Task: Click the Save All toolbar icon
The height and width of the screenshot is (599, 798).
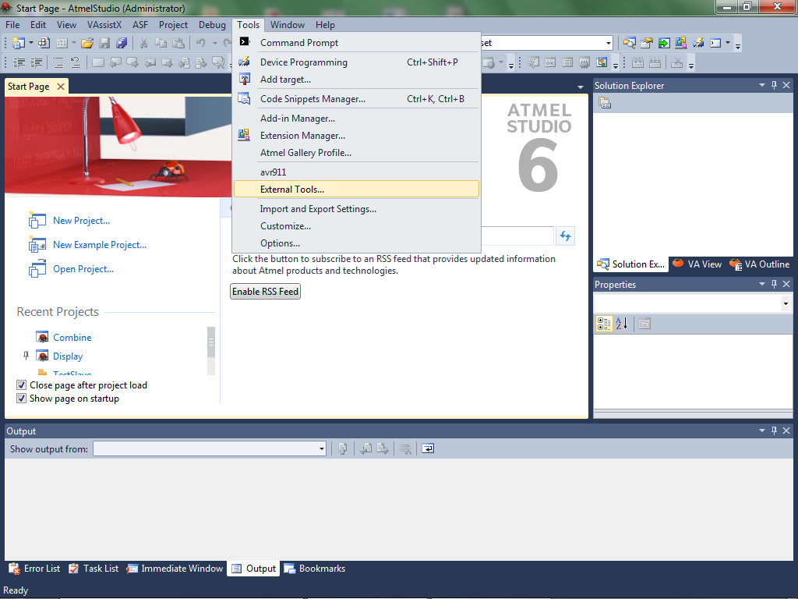Action: coord(122,44)
